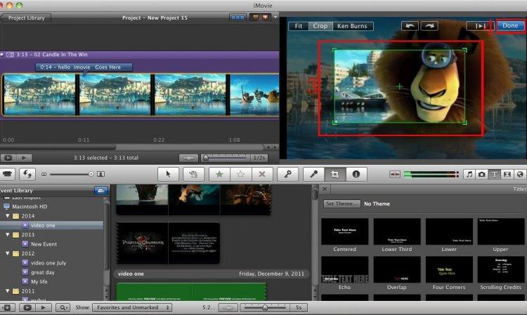Viewport: 527px width, 315px height.
Task: Reject selection with the X button
Action: click(262, 174)
